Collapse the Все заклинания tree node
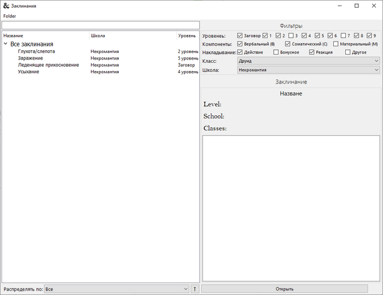The image size is (383, 295). (5, 44)
